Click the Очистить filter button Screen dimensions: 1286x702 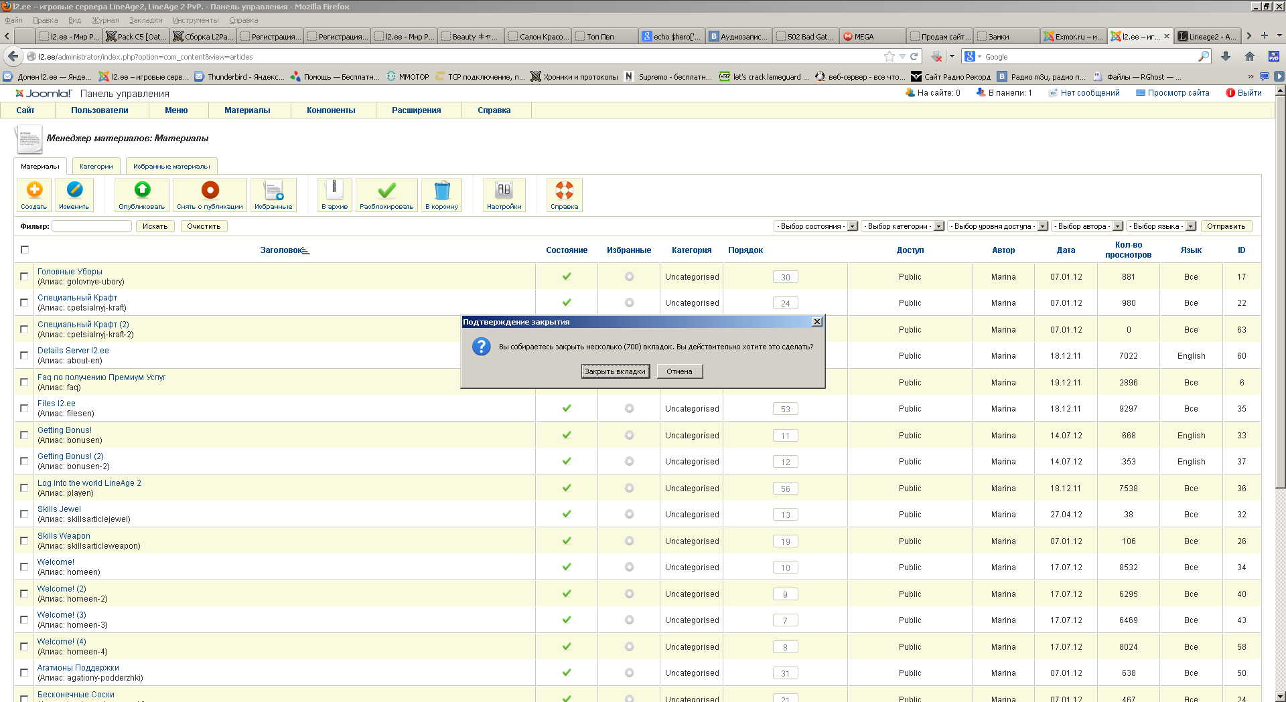click(204, 226)
